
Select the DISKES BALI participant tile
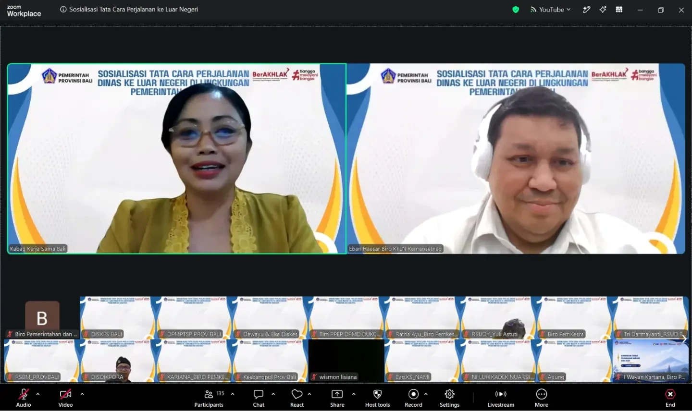pos(118,318)
